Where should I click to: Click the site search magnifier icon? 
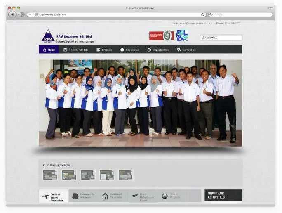point(204,38)
